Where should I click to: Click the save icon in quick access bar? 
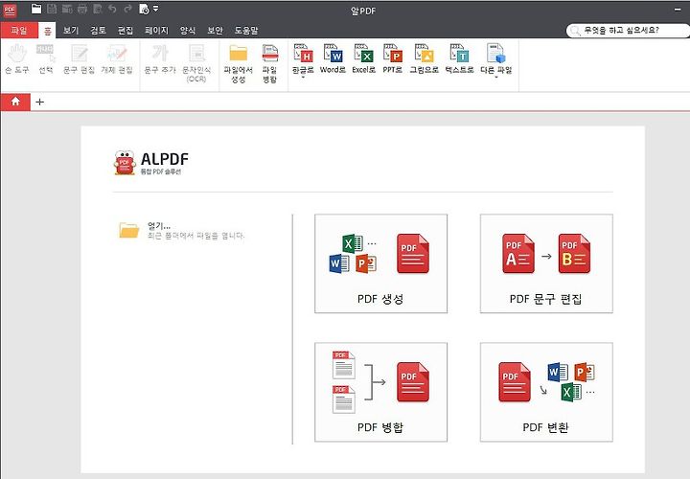coord(52,9)
